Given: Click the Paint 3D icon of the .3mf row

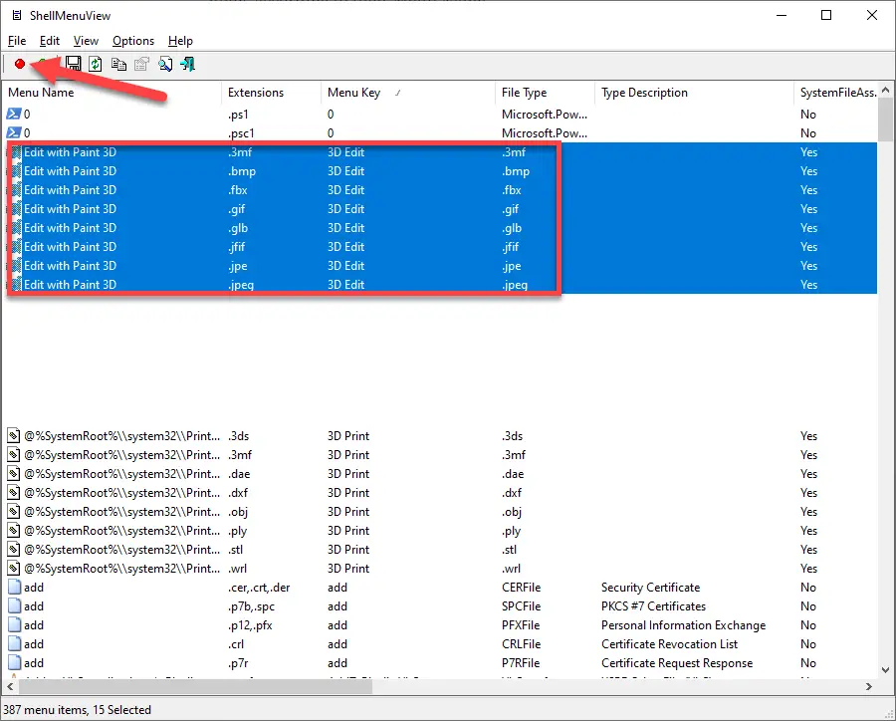Looking at the screenshot, I should point(16,152).
